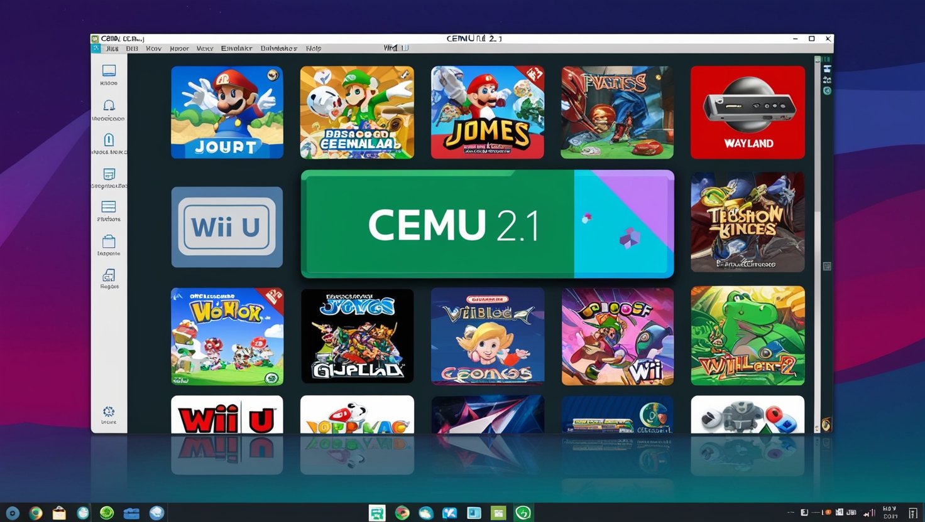Open the blonde character game tile
925x522 pixels.
coord(488,336)
